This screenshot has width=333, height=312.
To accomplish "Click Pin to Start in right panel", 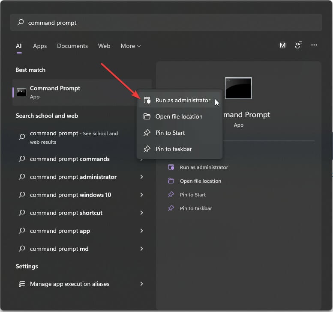I will [x=192, y=195].
